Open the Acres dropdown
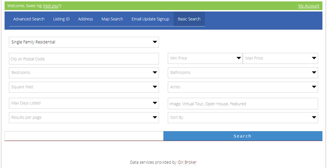The width and height of the screenshot is (327, 168). 243,87
